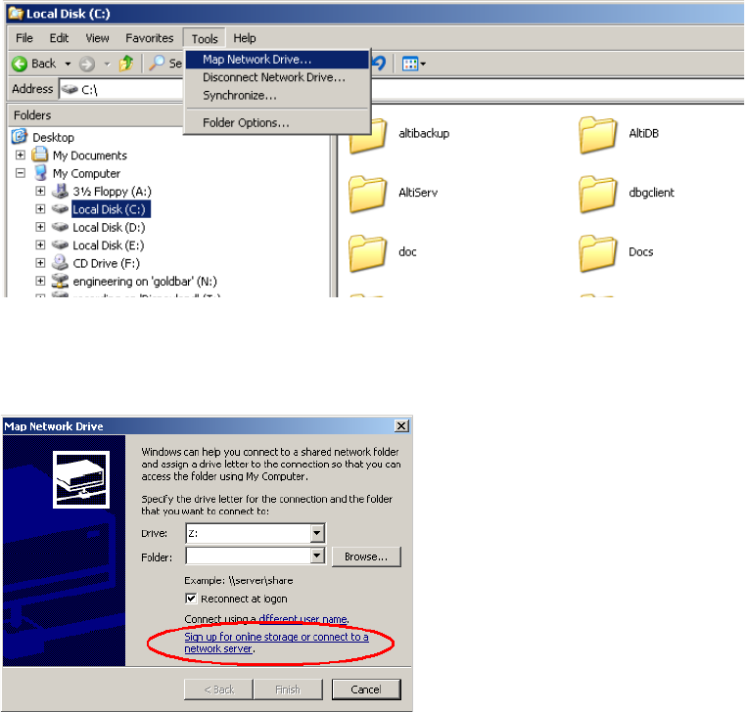This screenshot has height=712, width=745.
Task: Click the blue Undo arrow icon
Action: coord(379,64)
